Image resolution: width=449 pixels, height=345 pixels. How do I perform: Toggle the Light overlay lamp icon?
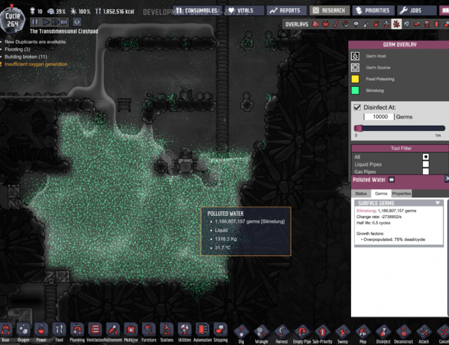tap(356, 24)
